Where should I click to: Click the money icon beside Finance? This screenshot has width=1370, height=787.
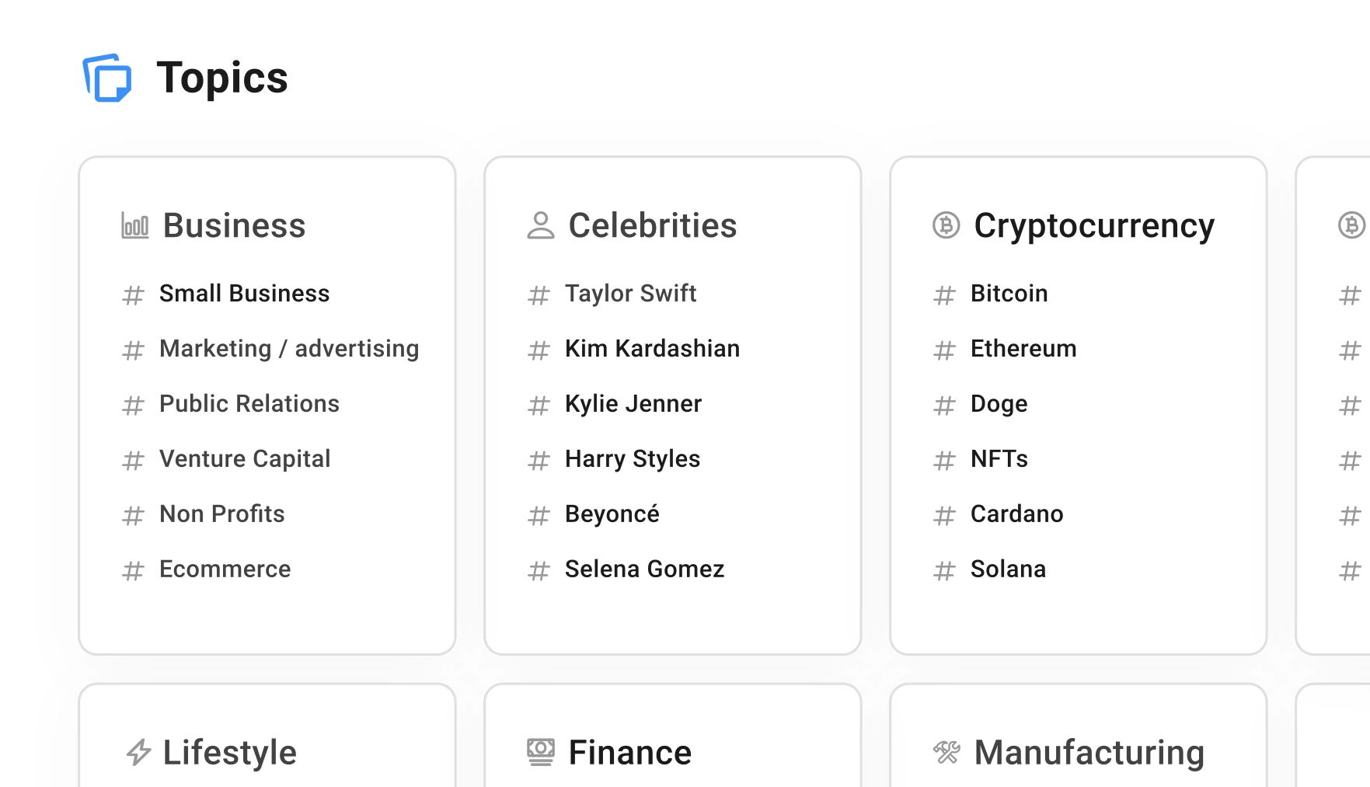[x=539, y=751]
